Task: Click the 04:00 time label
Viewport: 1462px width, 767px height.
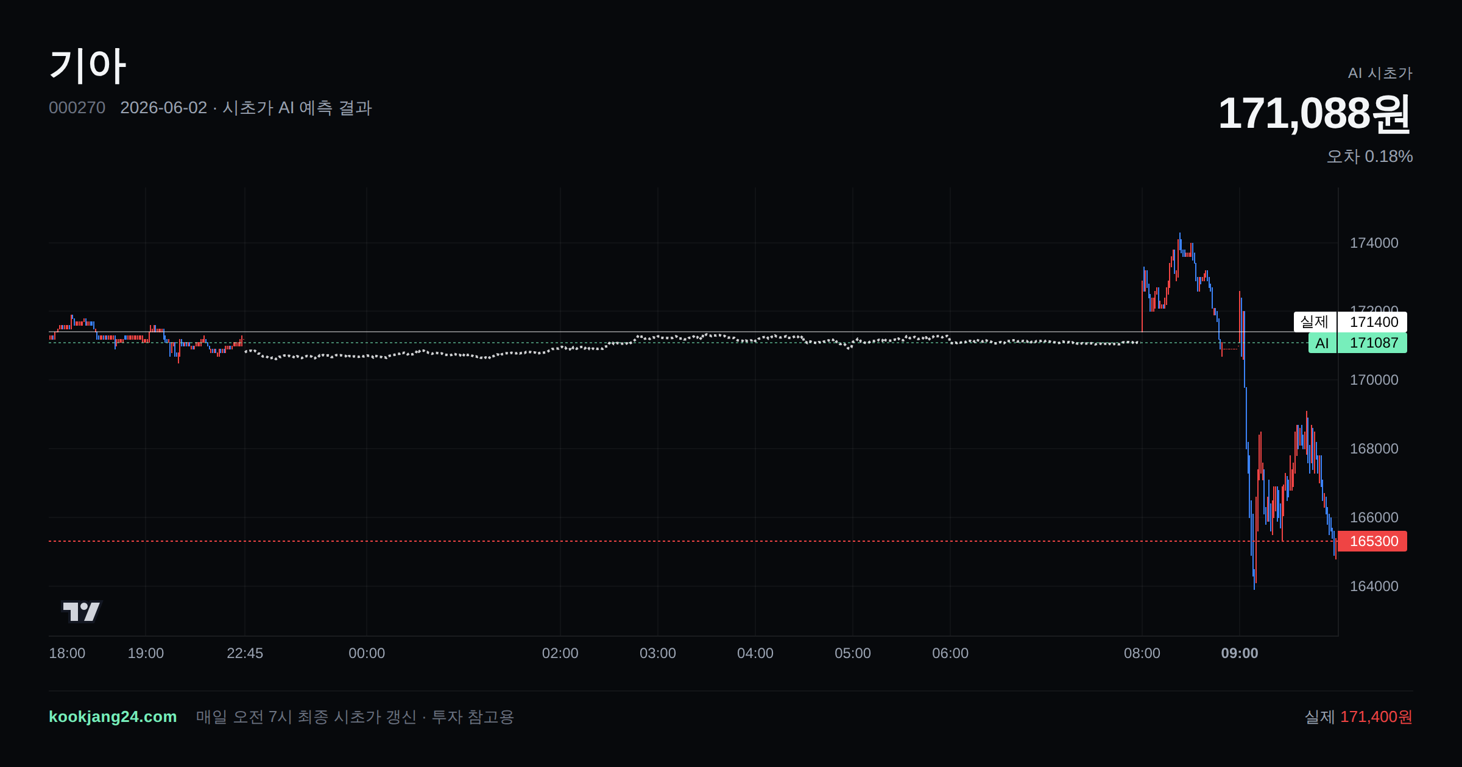Action: click(x=755, y=653)
